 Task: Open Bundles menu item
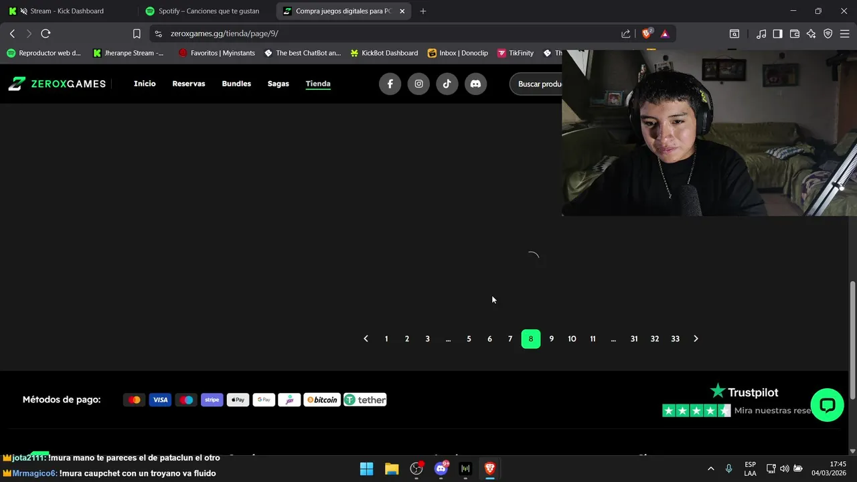(236, 84)
